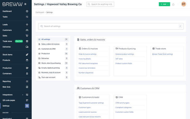Open the DT user avatar menu
Viewport: 190px width, 119px height.
(183, 4)
